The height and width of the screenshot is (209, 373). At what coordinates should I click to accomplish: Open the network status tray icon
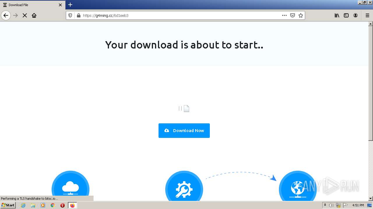click(x=338, y=205)
